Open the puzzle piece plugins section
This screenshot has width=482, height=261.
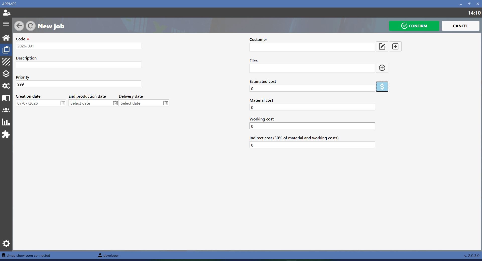coord(6,134)
